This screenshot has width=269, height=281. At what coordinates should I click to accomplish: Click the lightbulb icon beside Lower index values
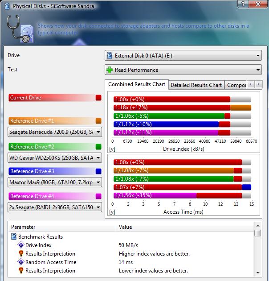[x=21, y=270]
